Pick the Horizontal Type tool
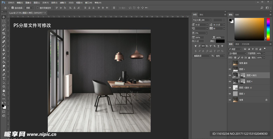 pos(4,79)
